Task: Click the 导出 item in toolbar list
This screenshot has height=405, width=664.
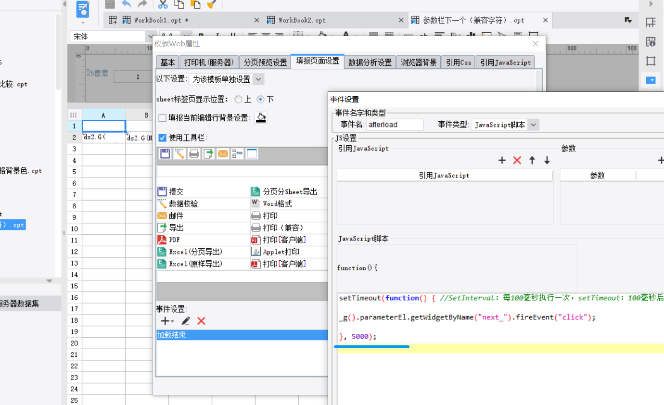Action: click(x=203, y=228)
